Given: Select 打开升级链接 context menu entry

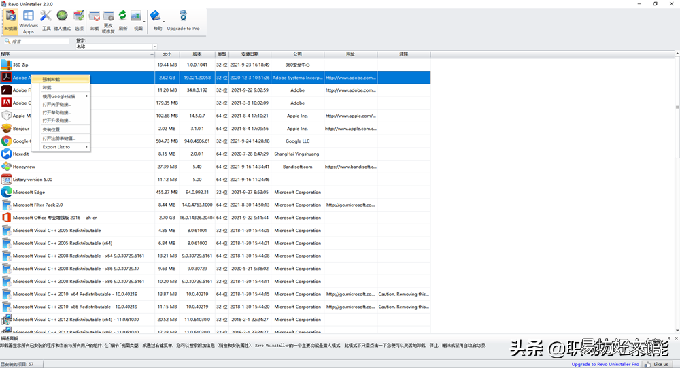Looking at the screenshot, I should point(61,120).
